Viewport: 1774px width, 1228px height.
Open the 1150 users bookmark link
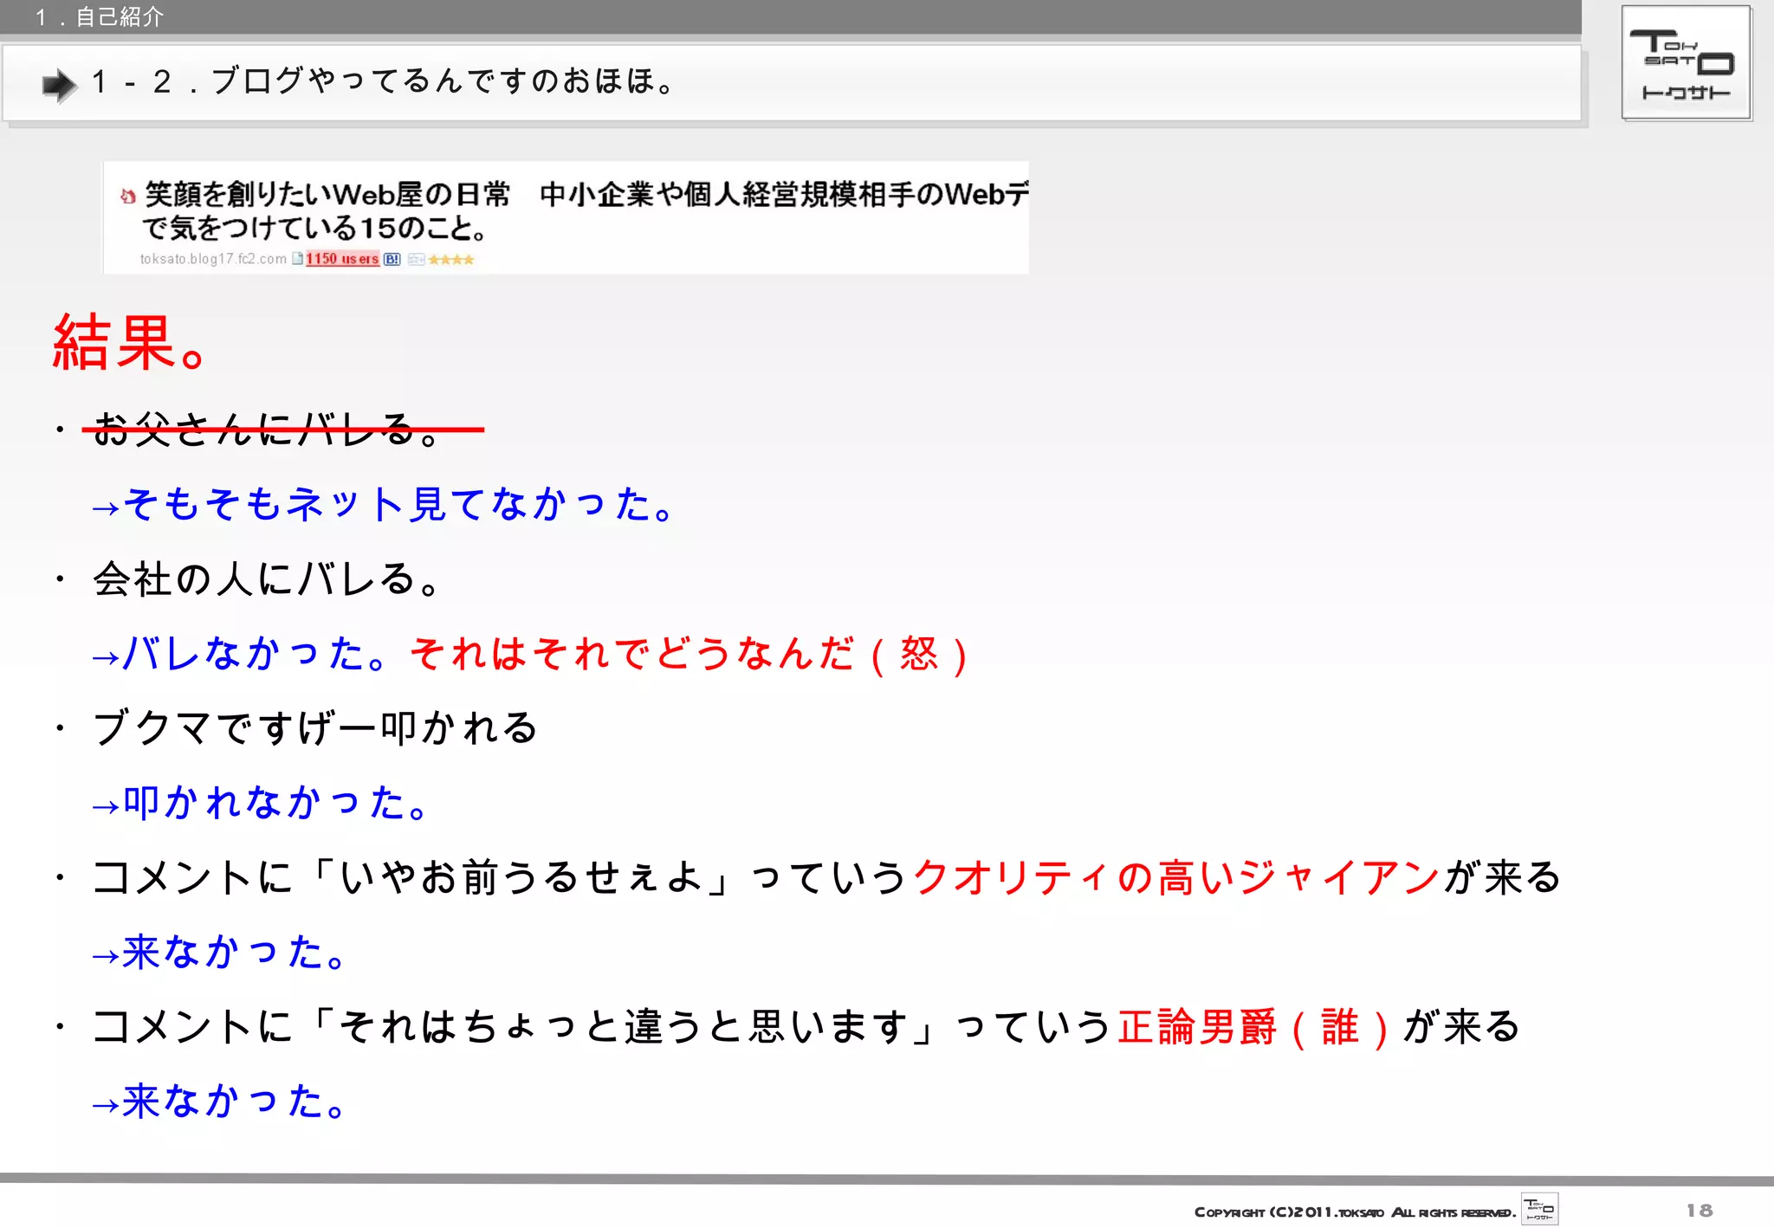342,259
